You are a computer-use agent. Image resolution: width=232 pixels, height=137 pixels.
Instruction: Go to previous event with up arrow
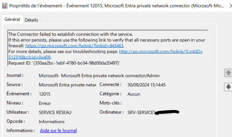coord(228,73)
